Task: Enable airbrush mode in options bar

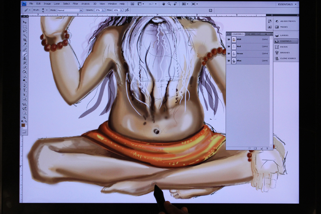Action: point(127,10)
